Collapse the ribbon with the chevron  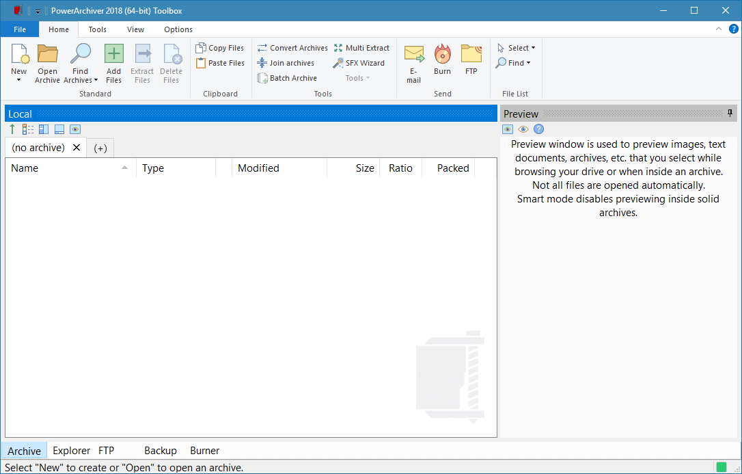tap(719, 29)
